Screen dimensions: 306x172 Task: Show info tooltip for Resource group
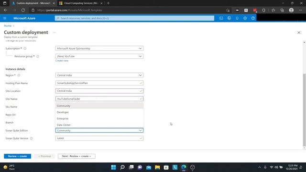(x=38, y=56)
